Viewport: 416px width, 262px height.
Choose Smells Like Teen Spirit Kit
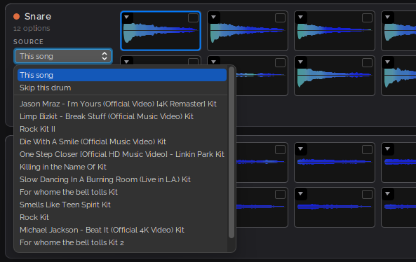[x=122, y=205]
